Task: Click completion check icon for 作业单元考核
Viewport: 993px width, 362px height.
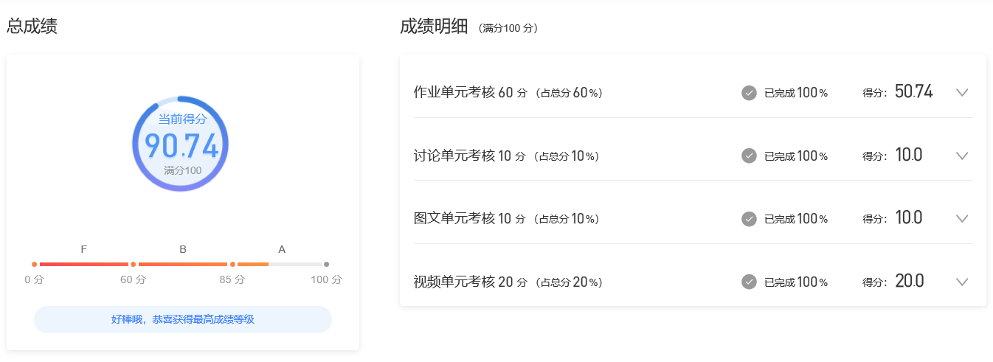Action: pos(749,93)
